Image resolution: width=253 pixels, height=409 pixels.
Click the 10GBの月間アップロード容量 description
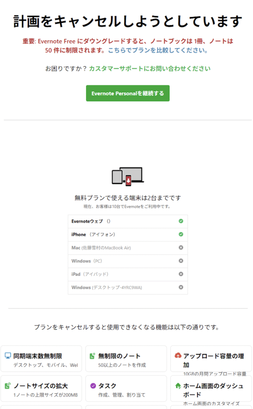[215, 374]
